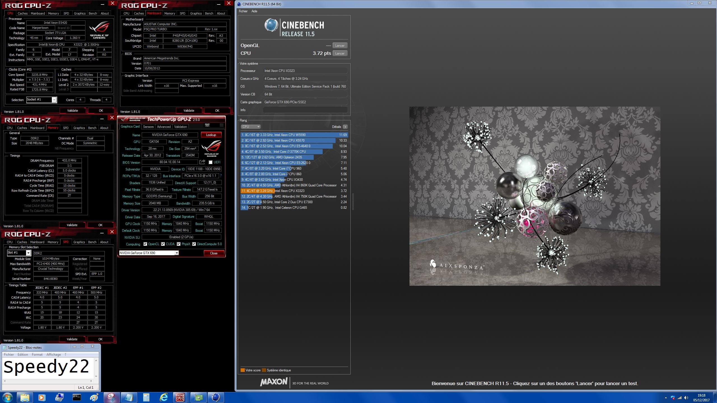Select the Intel Xeon CPU W5590 ranking row
This screenshot has width=717, height=403.
294,135
